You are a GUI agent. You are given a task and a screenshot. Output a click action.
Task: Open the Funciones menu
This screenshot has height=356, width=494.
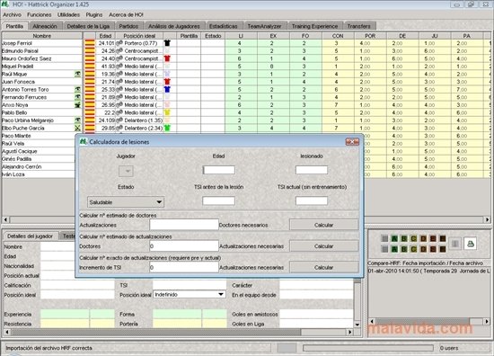39,14
